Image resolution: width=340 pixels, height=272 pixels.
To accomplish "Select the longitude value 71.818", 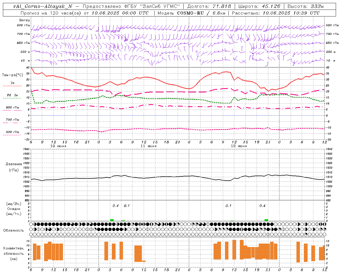I will tap(222, 6).
